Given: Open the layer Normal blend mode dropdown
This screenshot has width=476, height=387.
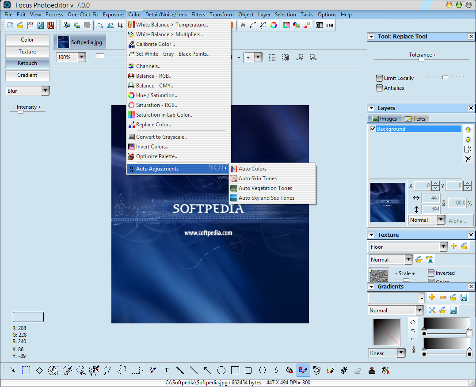Looking at the screenshot, I should pyautogui.click(x=441, y=220).
